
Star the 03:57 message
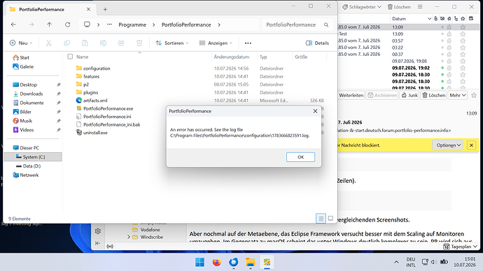pyautogui.click(x=463, y=41)
